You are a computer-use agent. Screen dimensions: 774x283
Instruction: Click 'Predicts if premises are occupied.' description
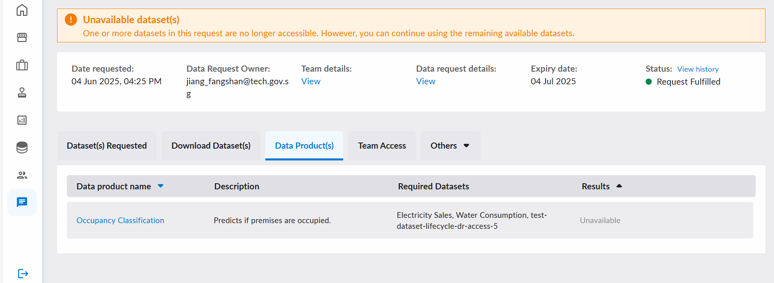272,220
